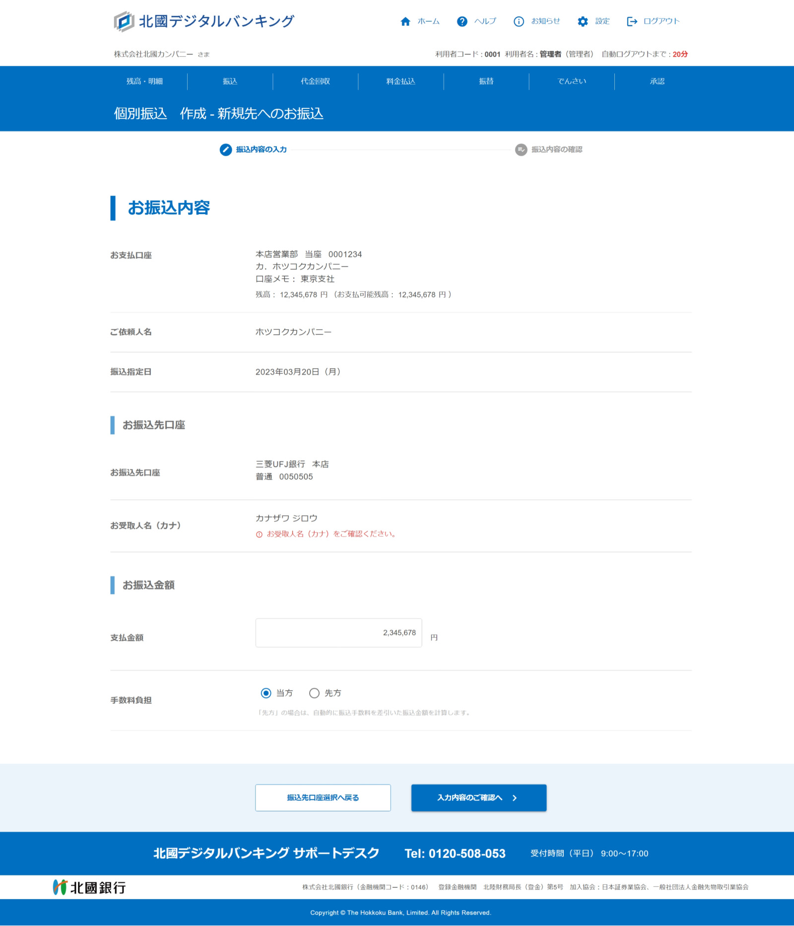Click the 株式会社北國カンパニー さま text
794x926 pixels.
pyautogui.click(x=162, y=54)
